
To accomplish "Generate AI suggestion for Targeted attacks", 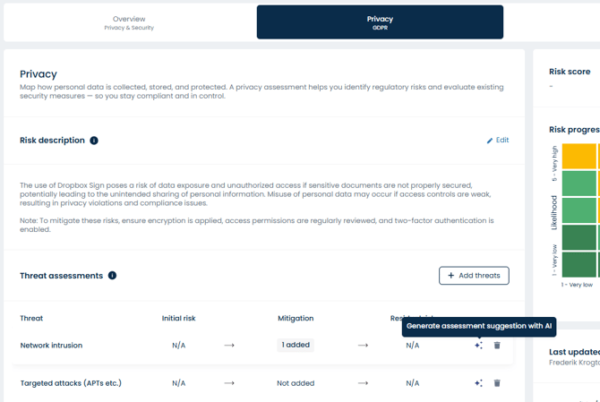I will 478,383.
